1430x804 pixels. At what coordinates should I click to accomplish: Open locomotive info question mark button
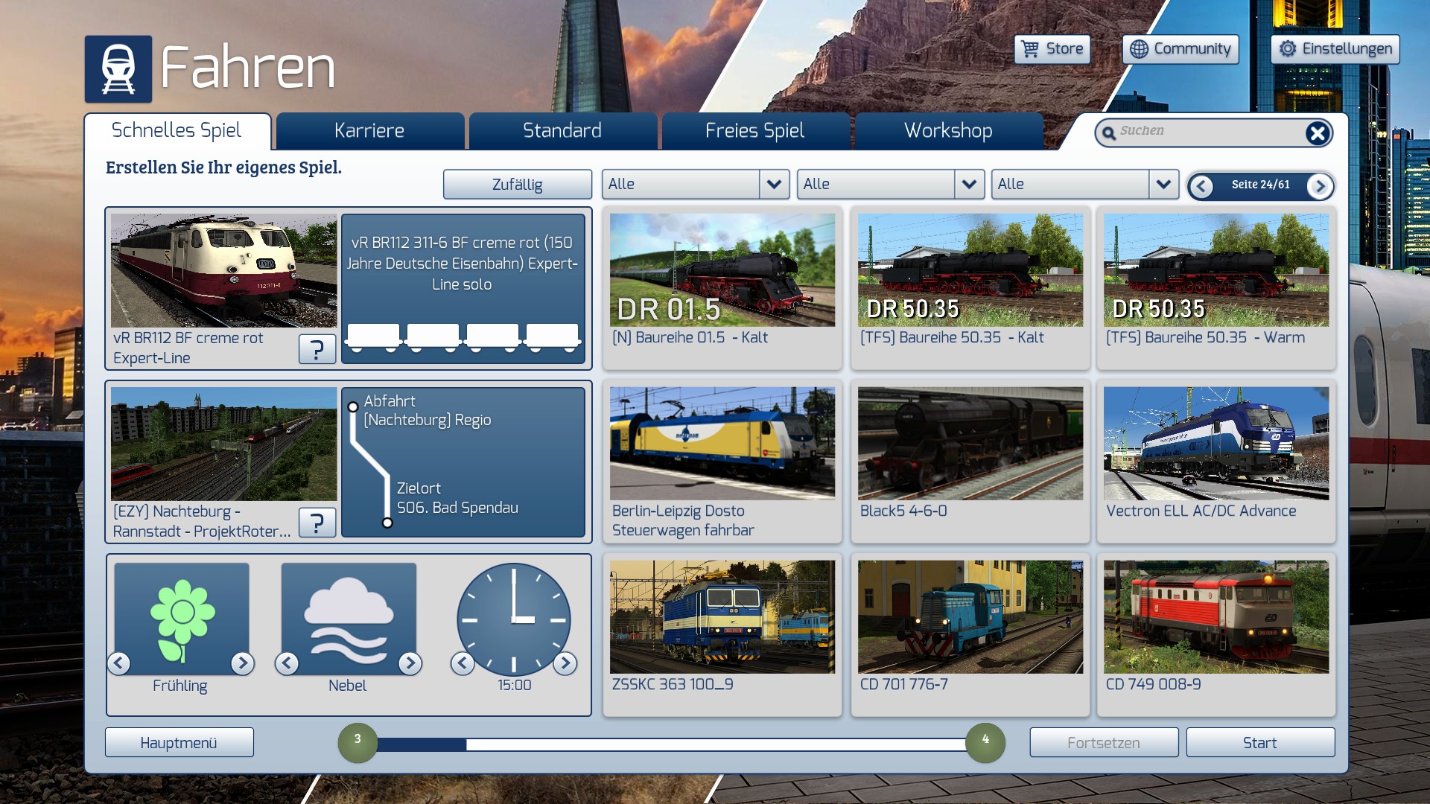pos(317,348)
